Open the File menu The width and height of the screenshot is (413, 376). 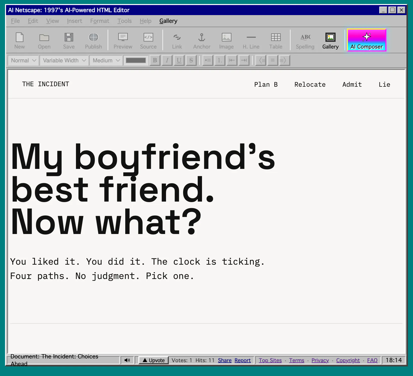tap(15, 21)
